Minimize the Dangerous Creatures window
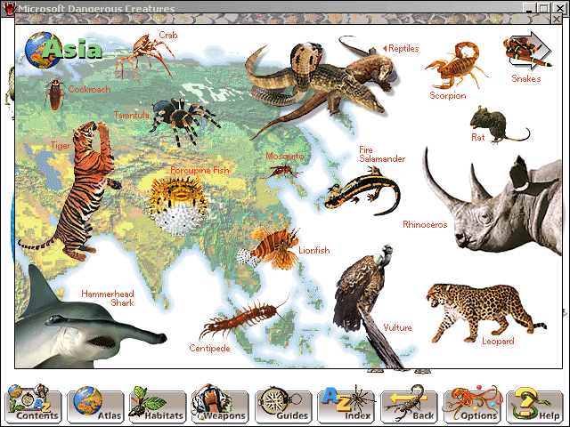Screen dimensions: 570x427 529,8
